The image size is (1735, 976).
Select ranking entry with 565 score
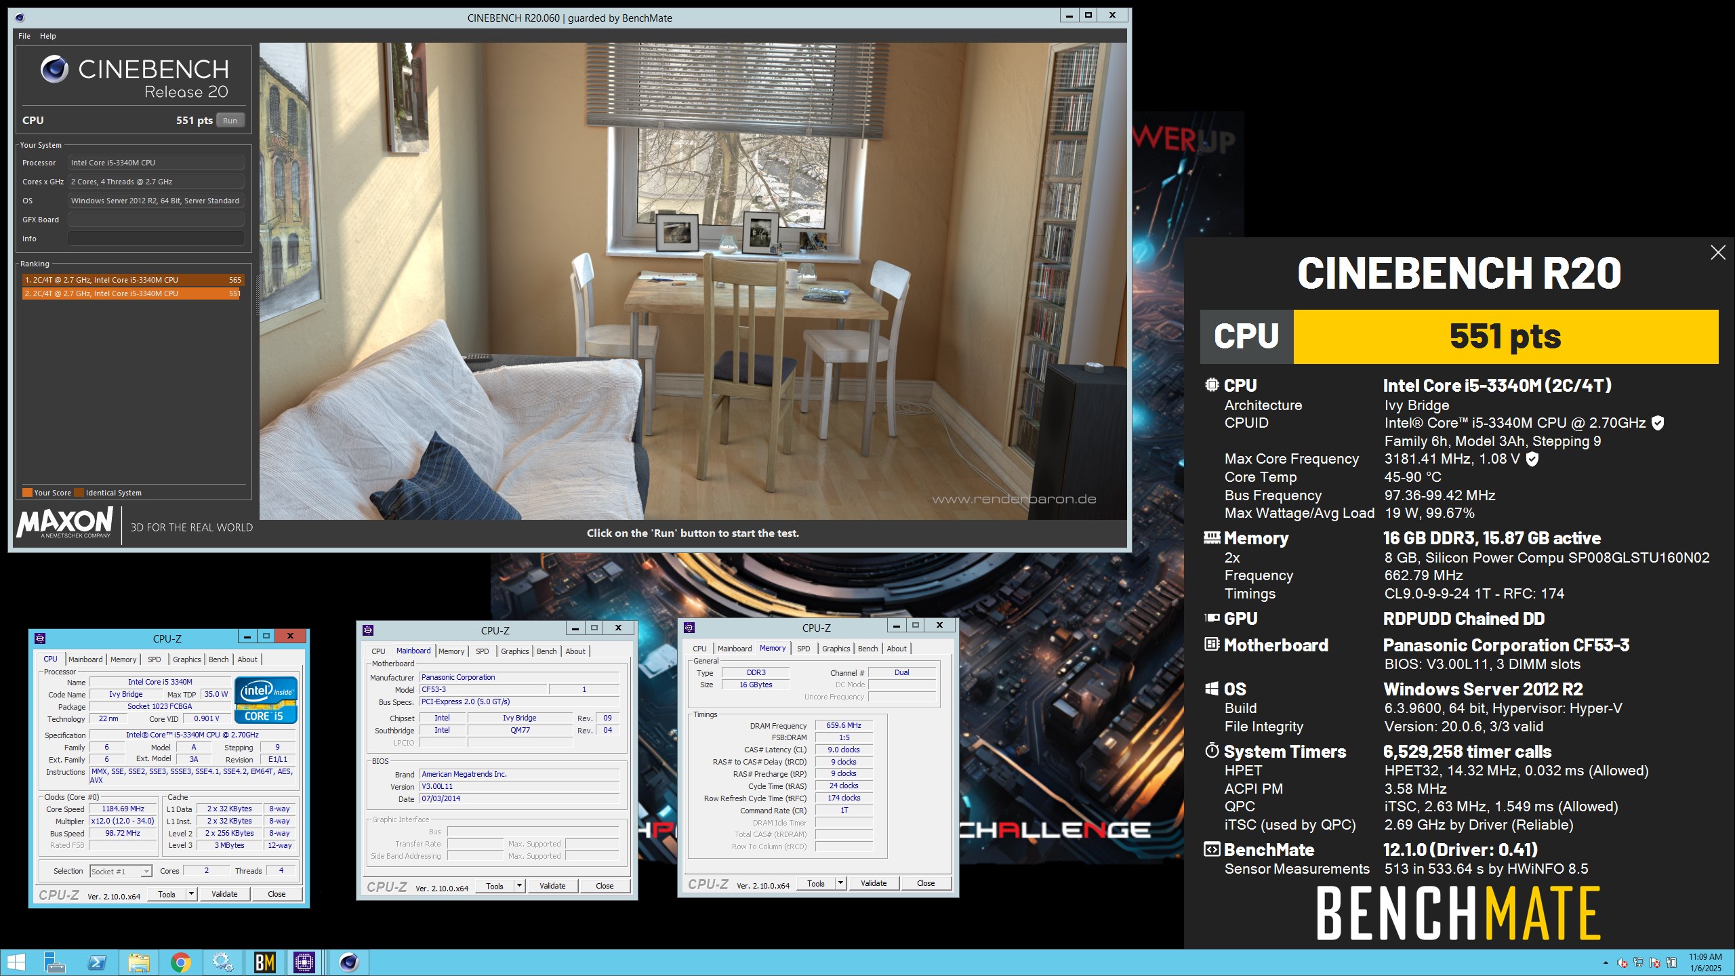pyautogui.click(x=133, y=280)
